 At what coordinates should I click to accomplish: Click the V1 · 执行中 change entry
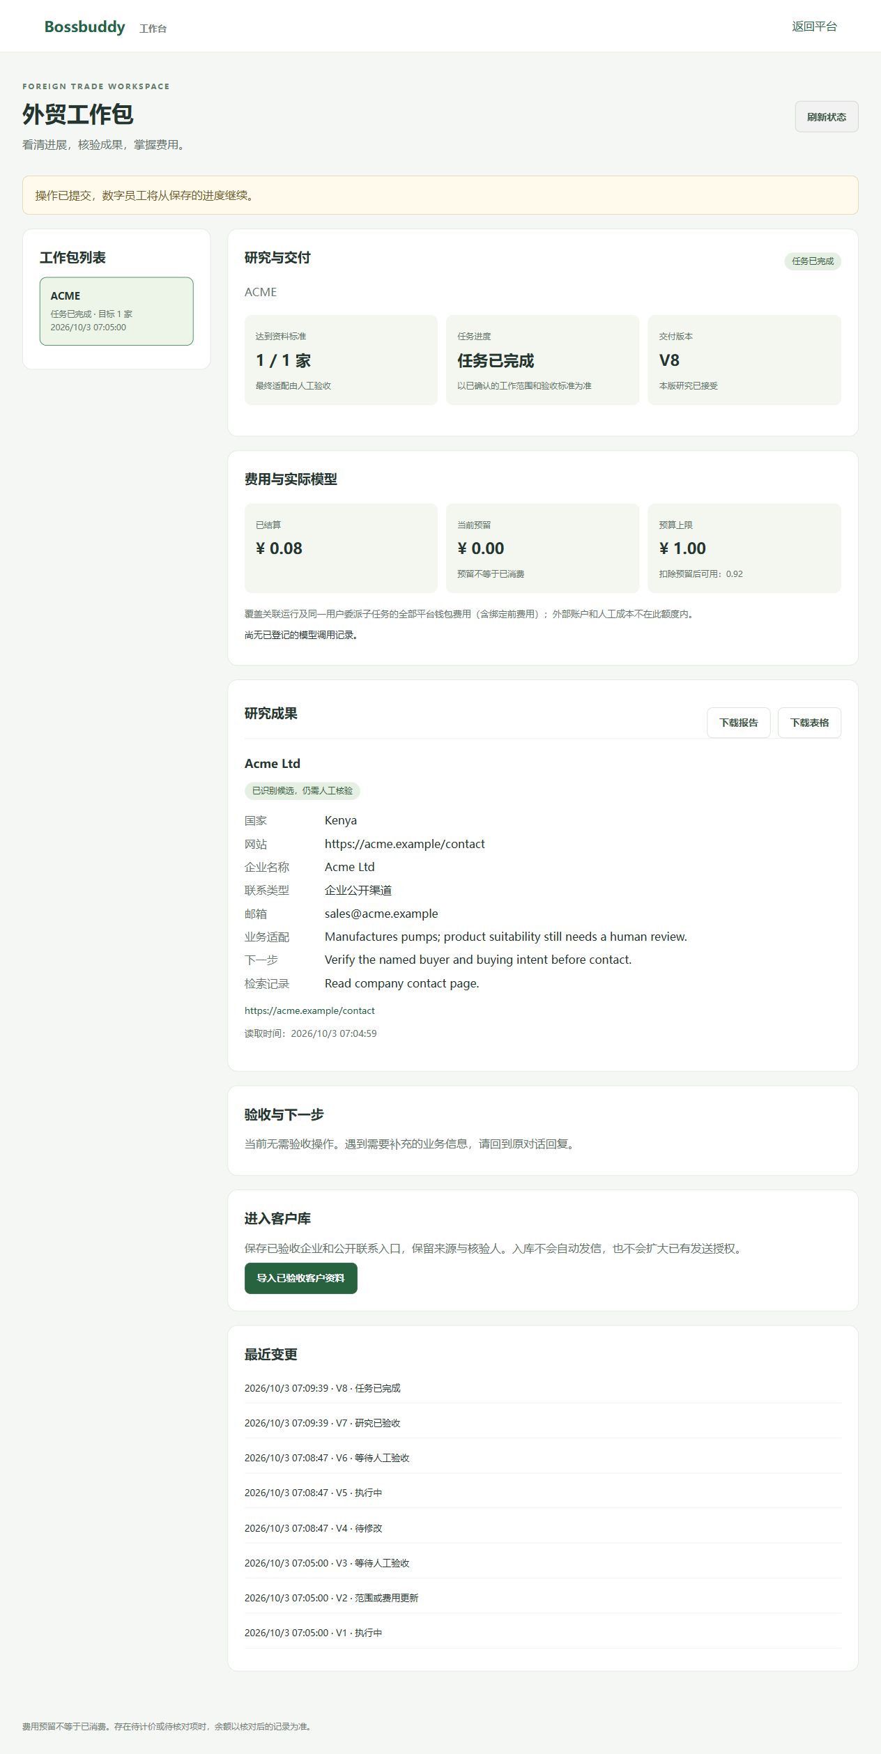click(x=314, y=1633)
